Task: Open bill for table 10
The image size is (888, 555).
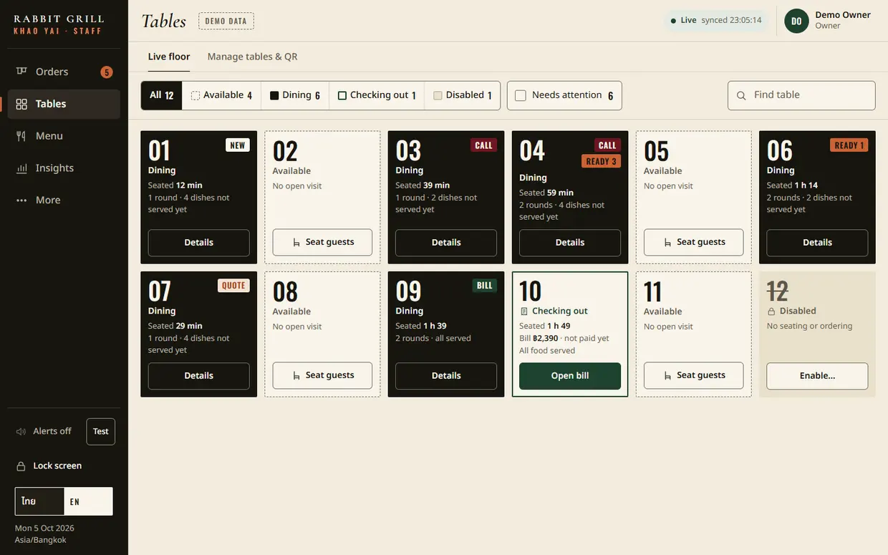Action: pyautogui.click(x=570, y=376)
